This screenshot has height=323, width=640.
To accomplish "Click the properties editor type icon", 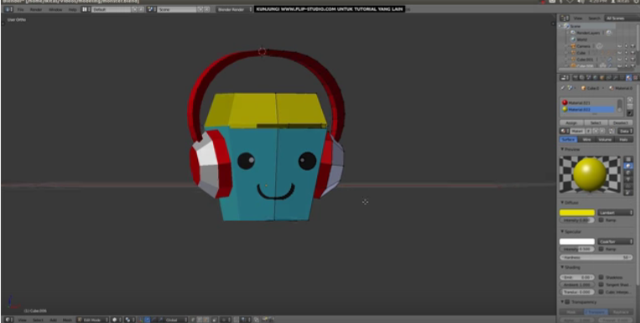I will click(x=565, y=77).
